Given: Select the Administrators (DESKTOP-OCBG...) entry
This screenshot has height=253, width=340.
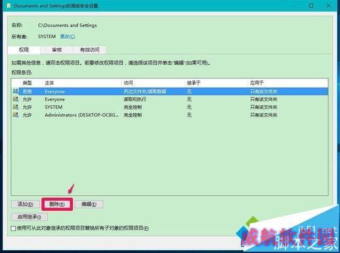Looking at the screenshot, I should [169, 115].
